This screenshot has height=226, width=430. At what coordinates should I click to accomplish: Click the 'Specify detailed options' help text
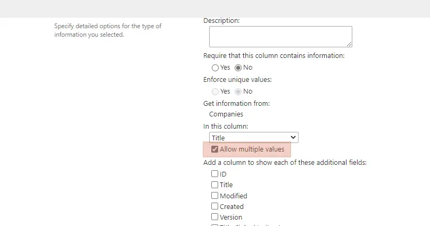click(x=108, y=30)
